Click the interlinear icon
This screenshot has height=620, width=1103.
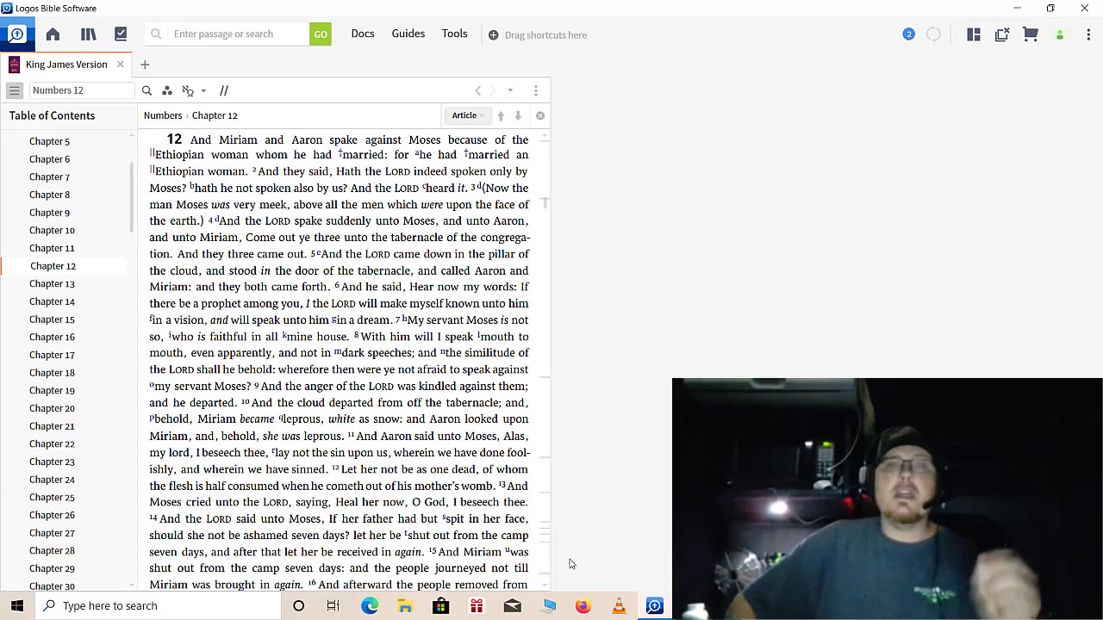pyautogui.click(x=188, y=90)
